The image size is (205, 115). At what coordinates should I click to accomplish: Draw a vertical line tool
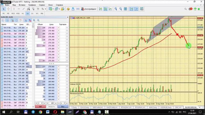(14, 9)
